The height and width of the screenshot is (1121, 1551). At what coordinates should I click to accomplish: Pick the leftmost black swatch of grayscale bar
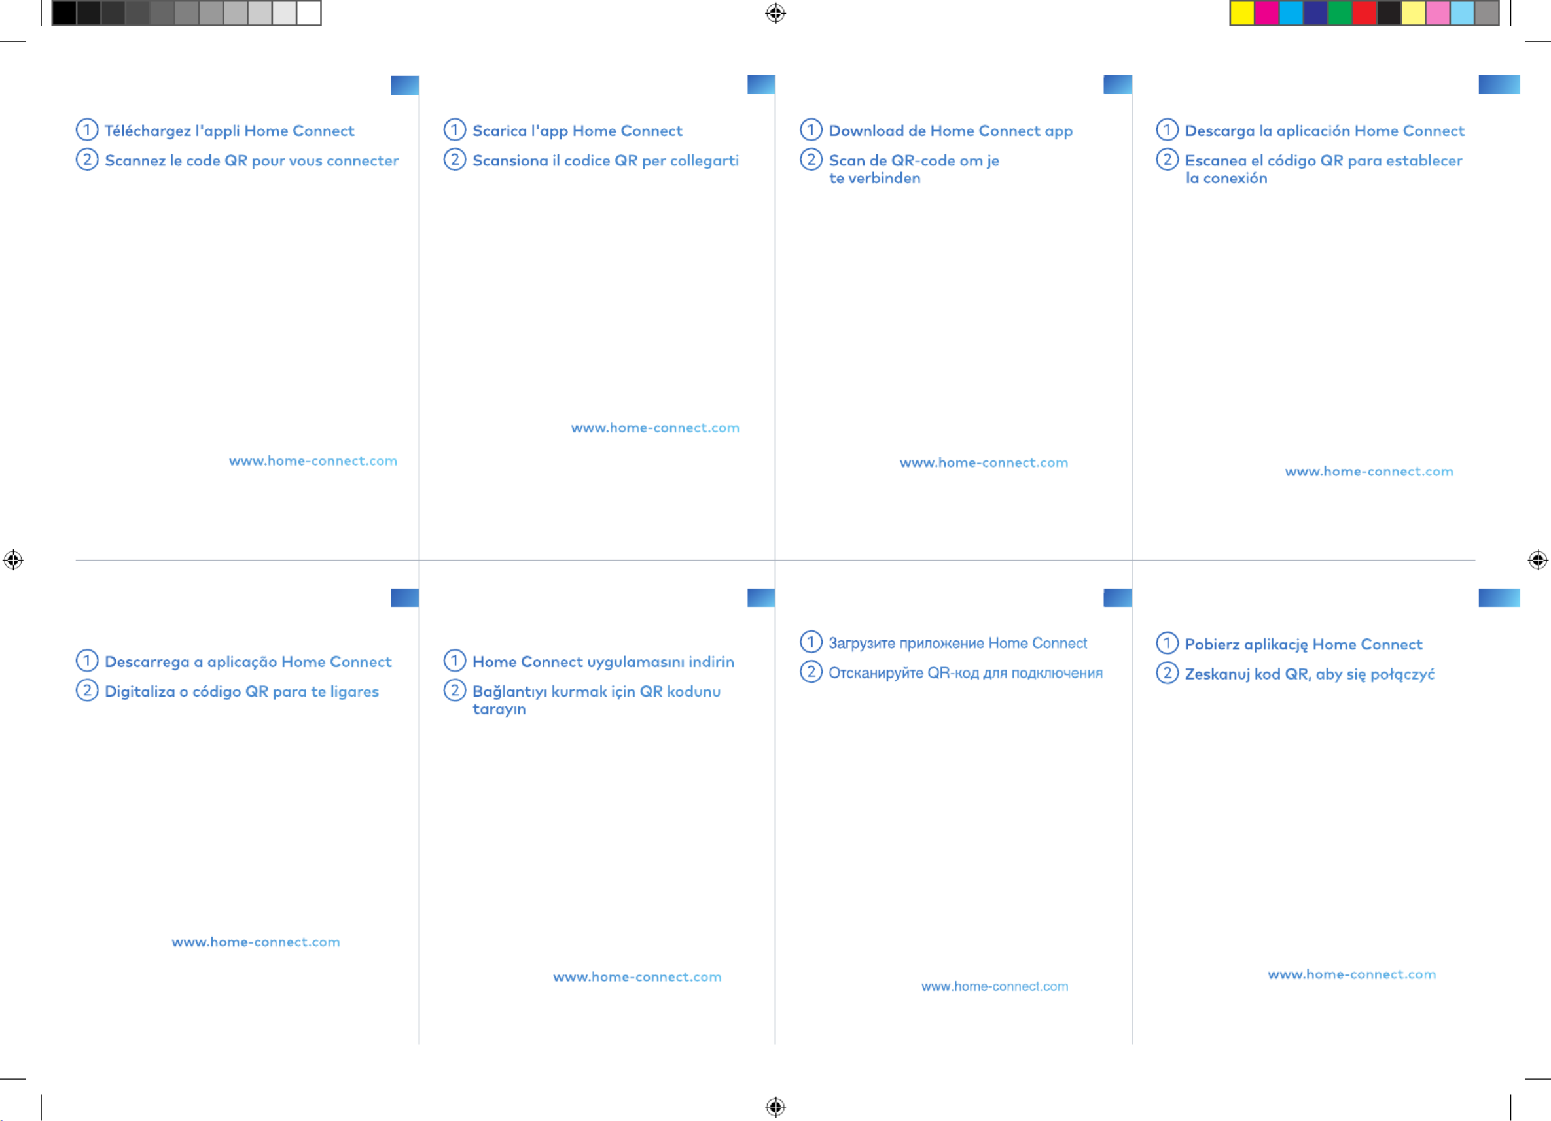[x=64, y=13]
